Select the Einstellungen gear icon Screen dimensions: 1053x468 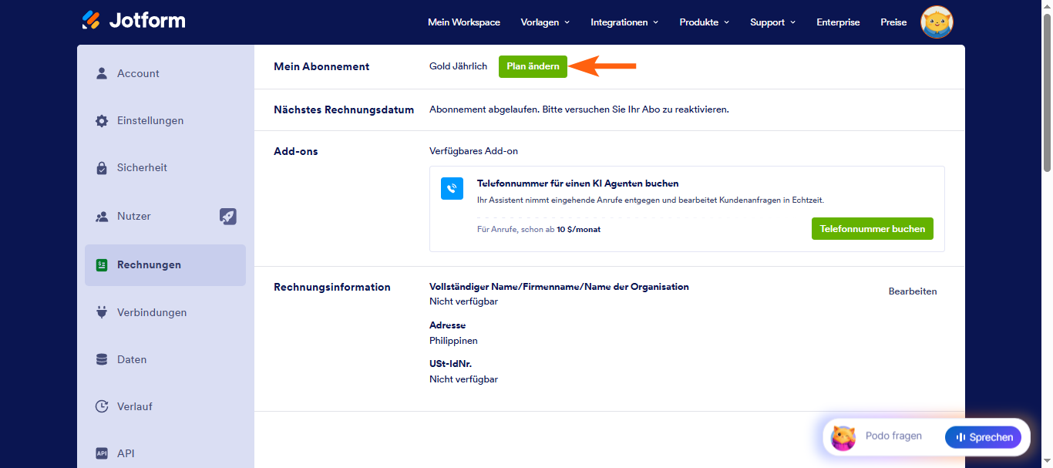tap(102, 121)
